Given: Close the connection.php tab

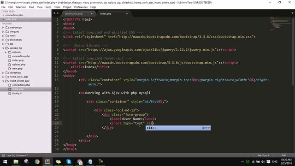Looking at the screenshot, I should [92, 14].
